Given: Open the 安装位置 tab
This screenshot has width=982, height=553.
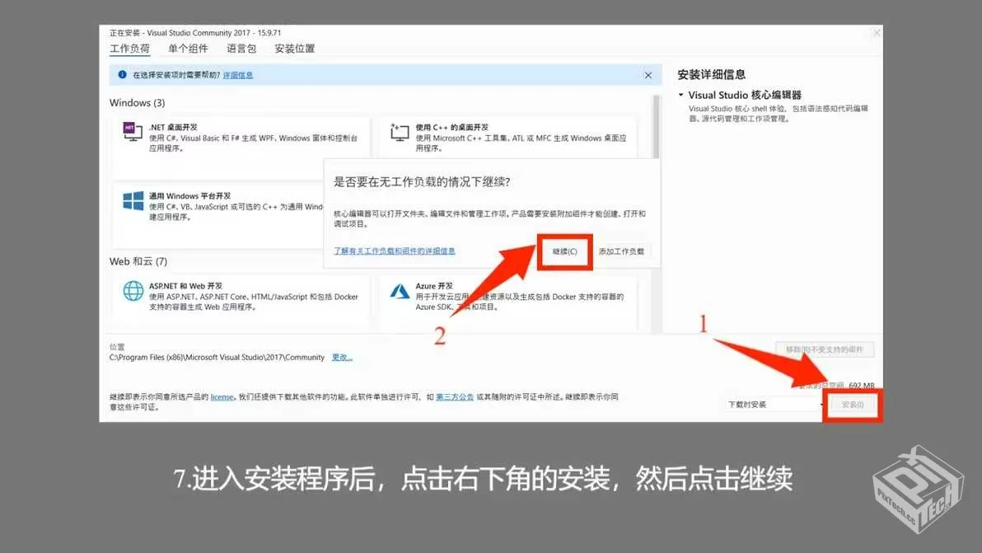Looking at the screenshot, I should tap(295, 49).
